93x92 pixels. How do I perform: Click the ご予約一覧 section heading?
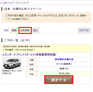tap(17, 40)
